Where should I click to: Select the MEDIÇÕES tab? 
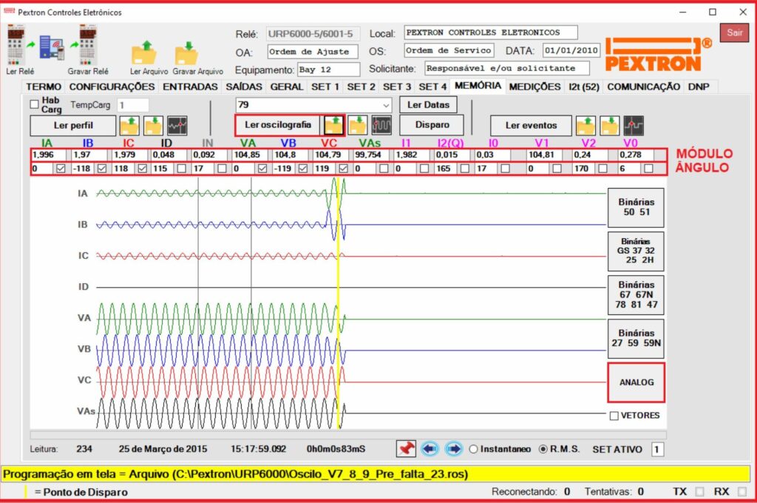click(535, 87)
